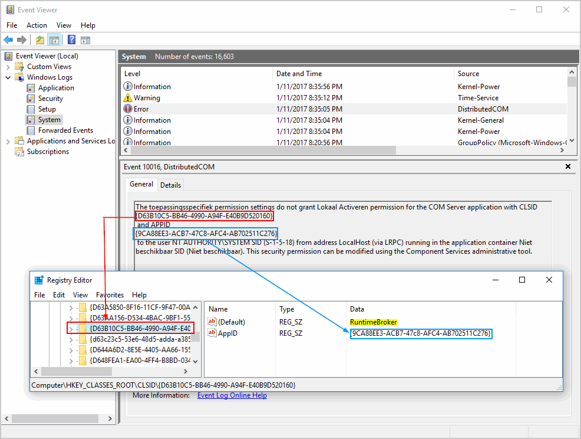Click the Forward arrow toolbar icon
581x439 pixels.
coord(22,40)
